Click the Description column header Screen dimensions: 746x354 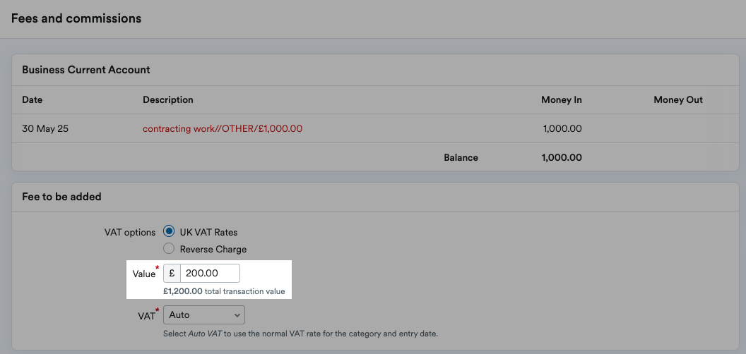168,100
